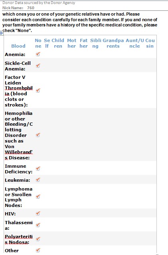168x255 pixels.
Task: Uncheck the Leukemia None checkbox
Action: point(38,180)
